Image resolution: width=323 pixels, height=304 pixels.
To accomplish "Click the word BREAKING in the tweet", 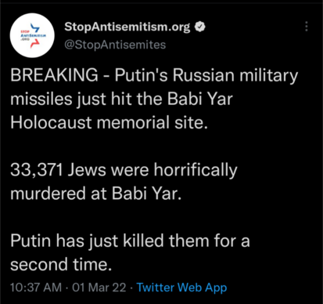I will point(54,75).
